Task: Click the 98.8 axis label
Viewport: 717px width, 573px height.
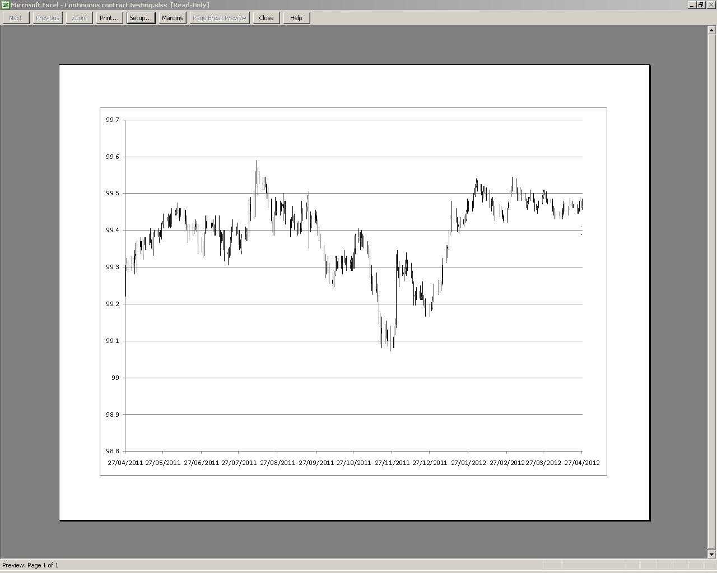Action: 113,451
